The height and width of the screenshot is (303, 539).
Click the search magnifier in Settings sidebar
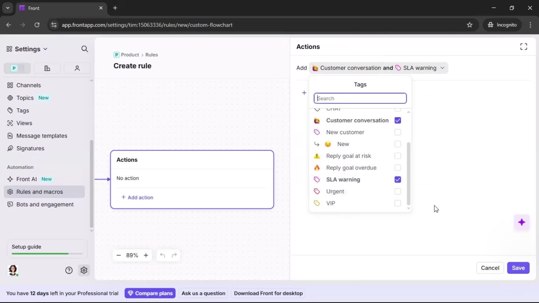(x=84, y=49)
